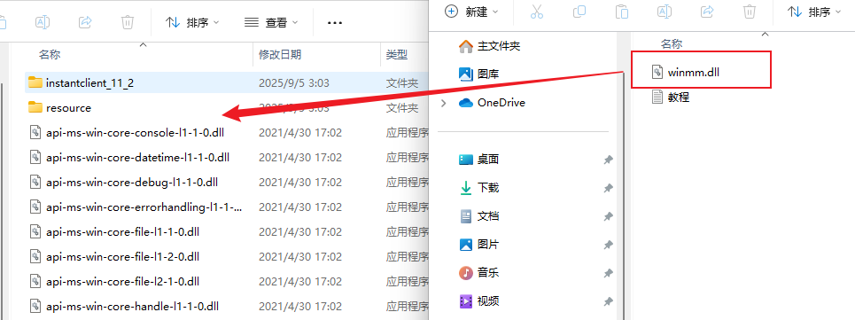Click modified date of api-ms-win-core-debug-l1-1-0.dll
This screenshot has height=320, width=855.
[300, 182]
